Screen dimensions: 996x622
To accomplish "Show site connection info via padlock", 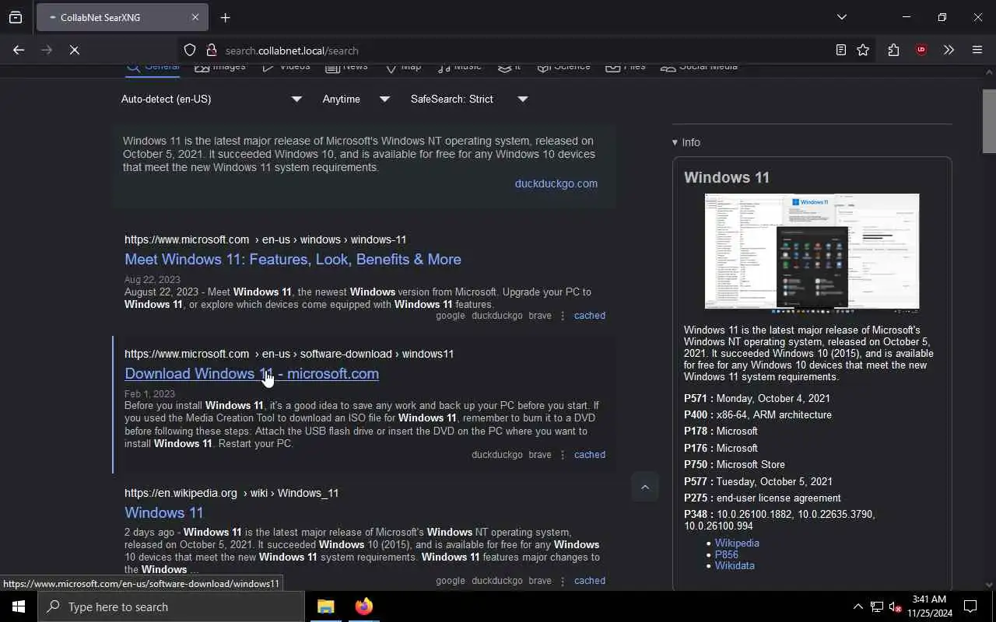I will click(211, 50).
